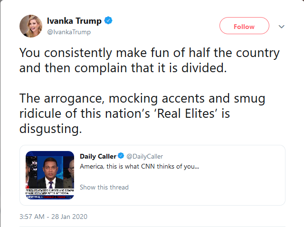
Task: Click the Daily Caller account name
Action: [x=98, y=157]
